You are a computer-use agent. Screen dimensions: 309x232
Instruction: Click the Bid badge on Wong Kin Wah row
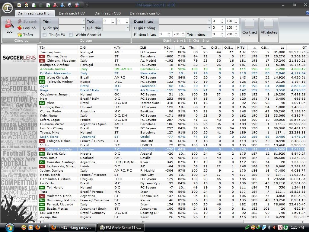[x=42, y=78]
